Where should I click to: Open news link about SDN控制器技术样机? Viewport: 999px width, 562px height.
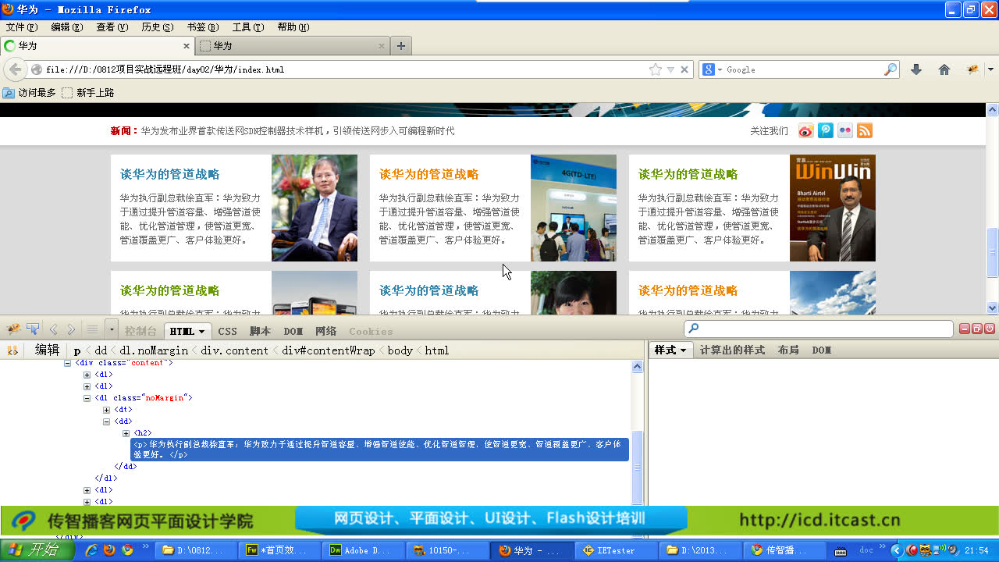[x=297, y=131]
